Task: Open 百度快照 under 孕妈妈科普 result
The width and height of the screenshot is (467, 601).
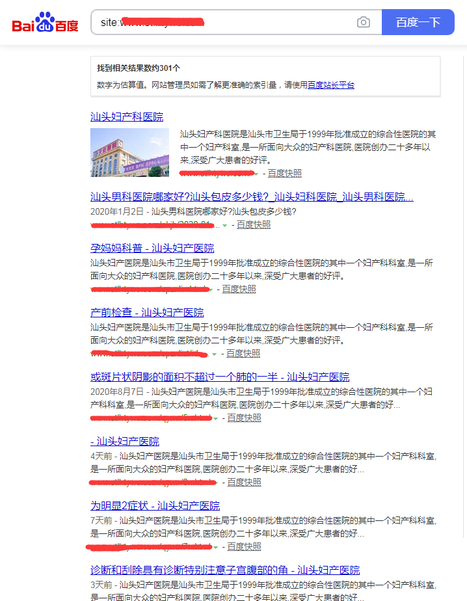Action: coord(239,289)
